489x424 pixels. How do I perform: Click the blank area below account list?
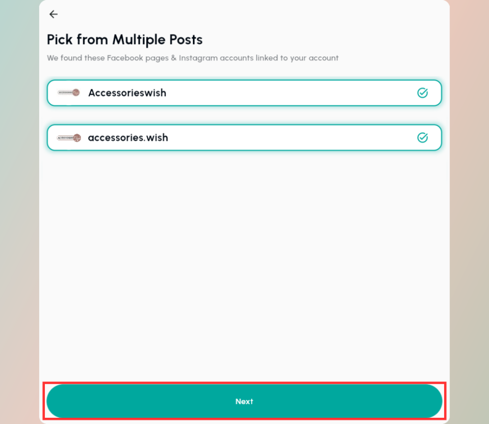(244, 263)
